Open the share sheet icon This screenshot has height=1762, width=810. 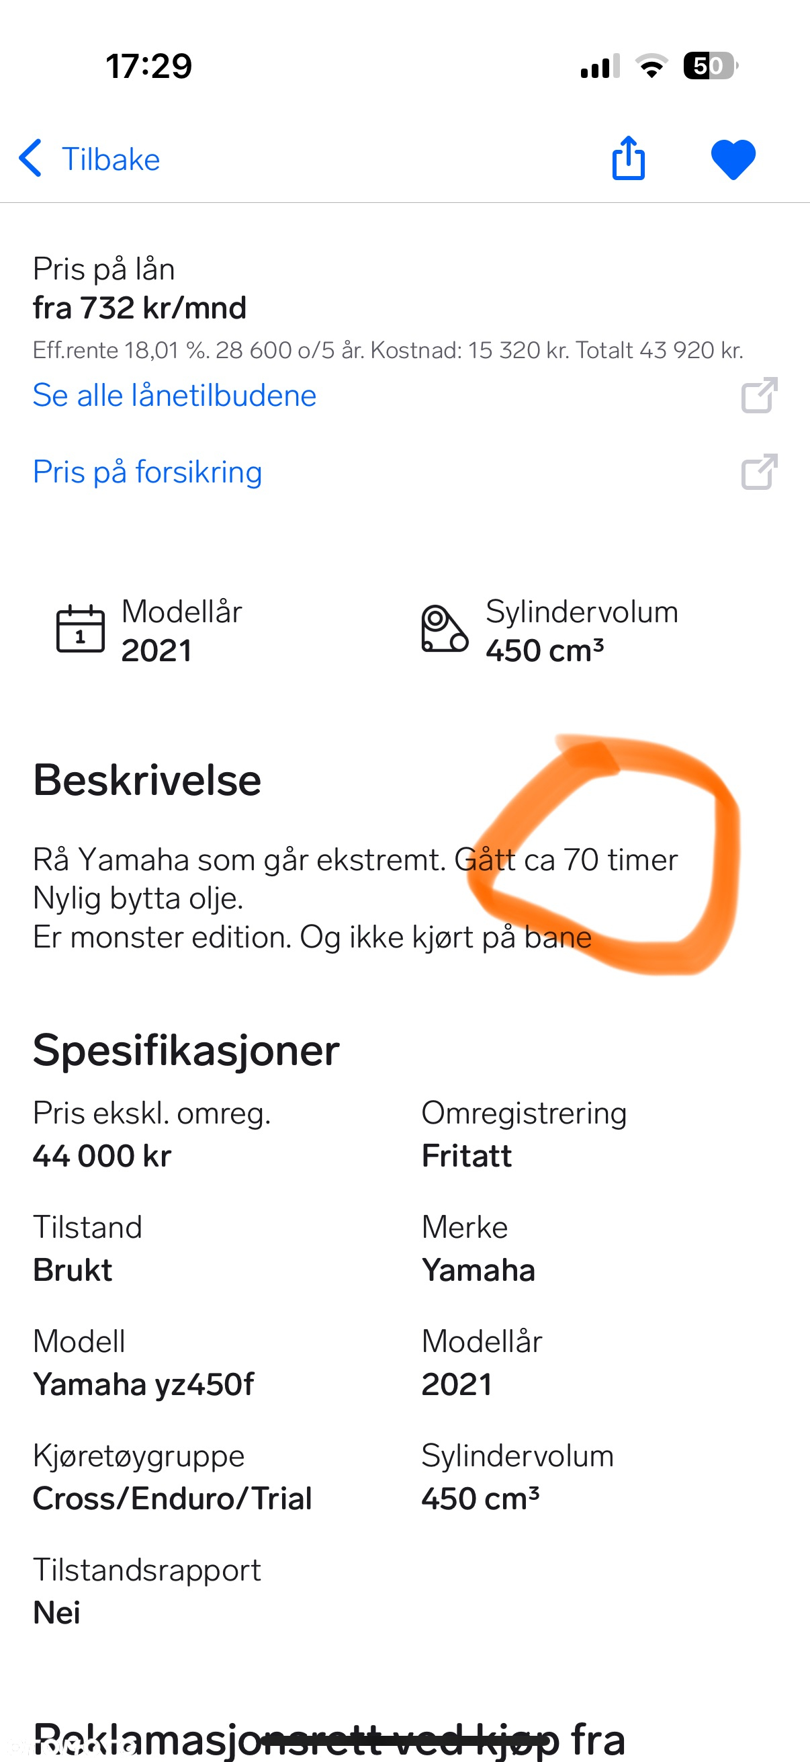coord(628,157)
